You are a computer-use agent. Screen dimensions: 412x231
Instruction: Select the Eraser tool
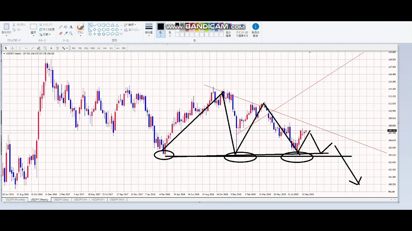pos(61,33)
